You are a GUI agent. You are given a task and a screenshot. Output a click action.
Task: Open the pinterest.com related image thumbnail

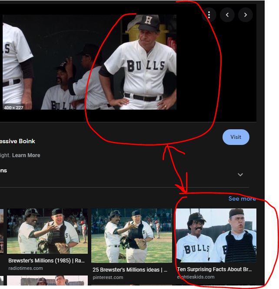[132, 235]
